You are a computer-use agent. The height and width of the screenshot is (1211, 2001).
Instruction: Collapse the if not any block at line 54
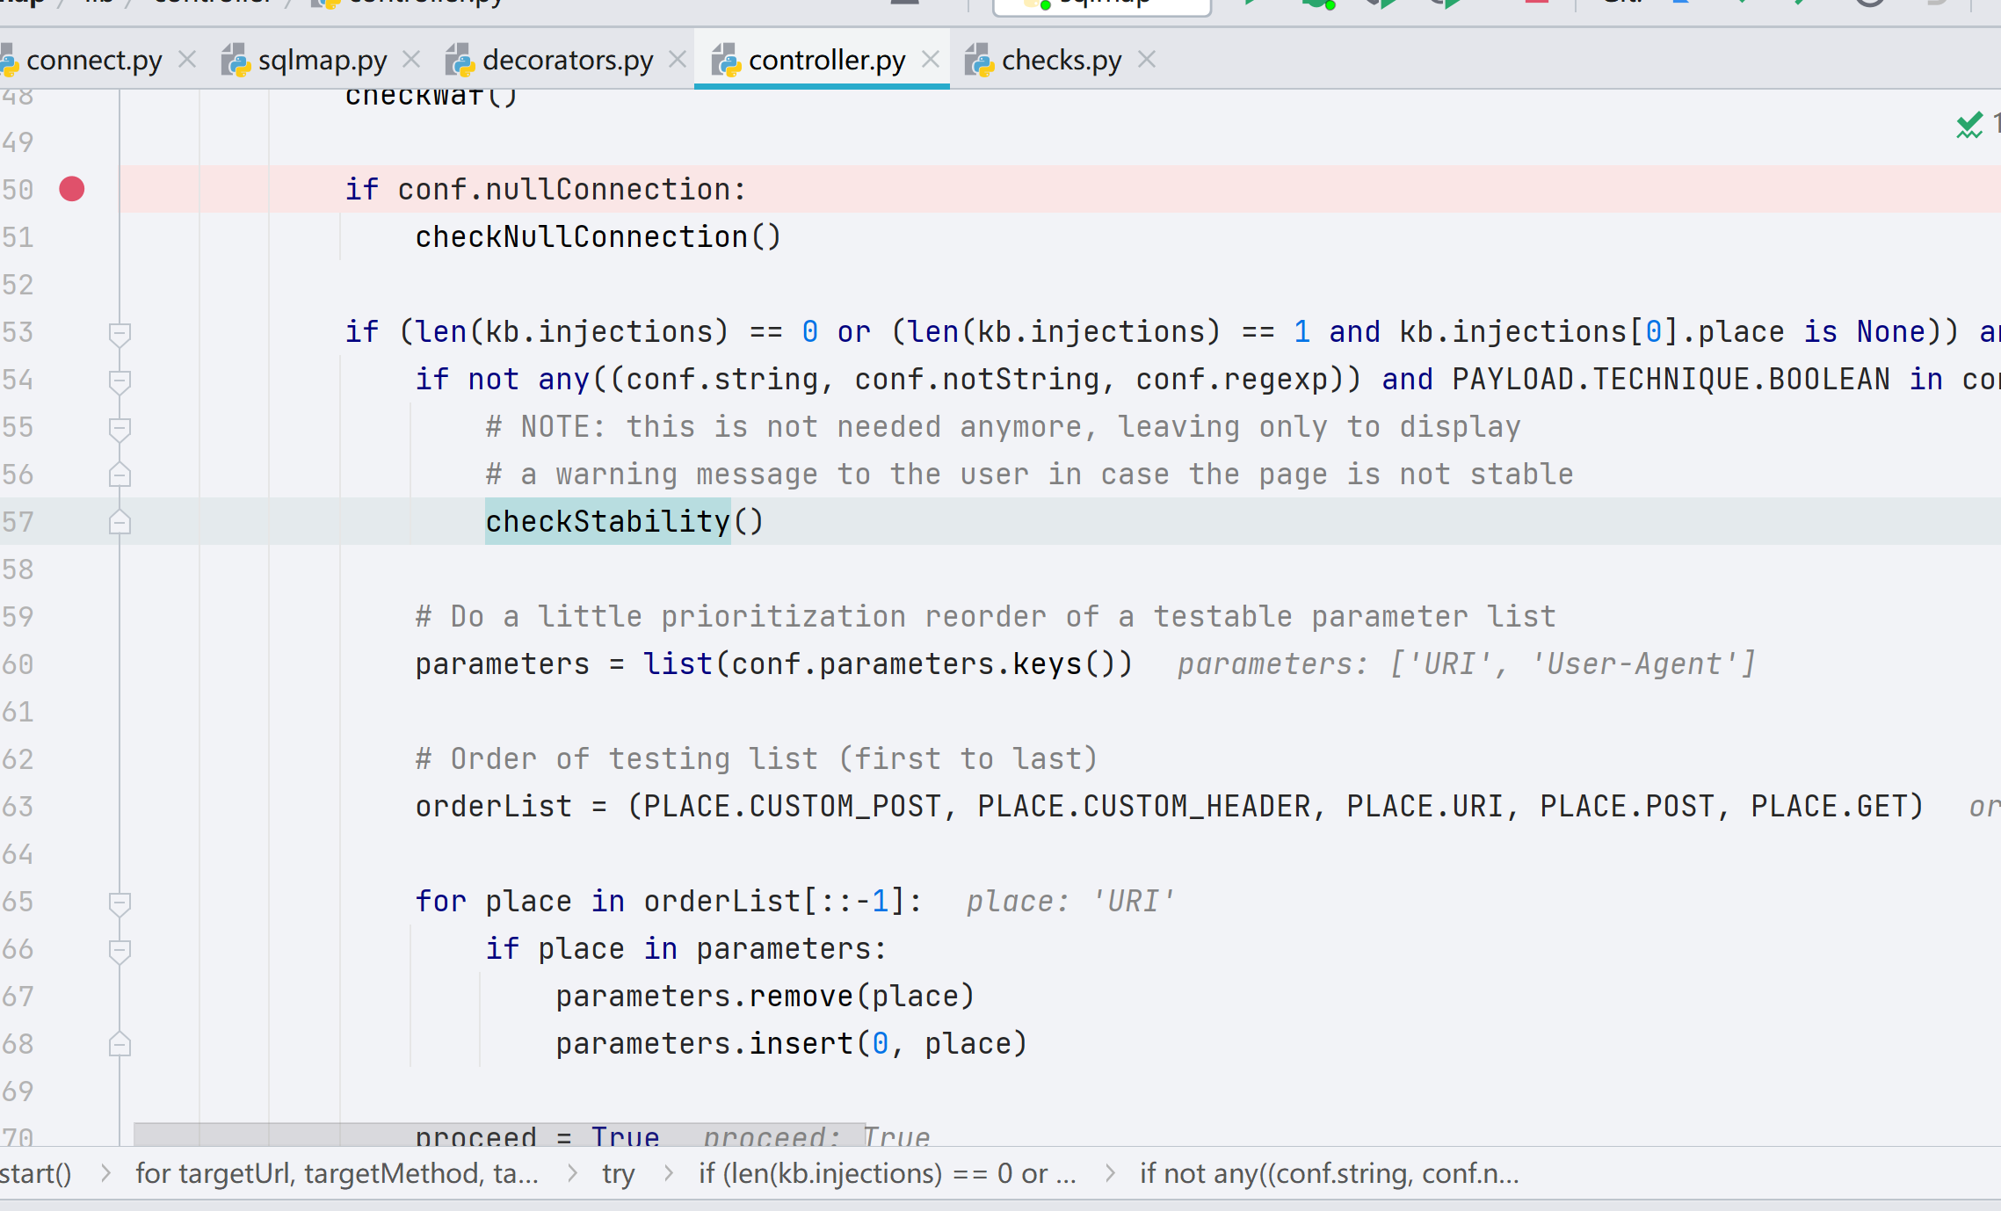pyautogui.click(x=120, y=381)
